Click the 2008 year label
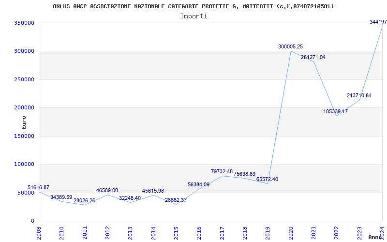This screenshot has height=242, width=387. 39,233
